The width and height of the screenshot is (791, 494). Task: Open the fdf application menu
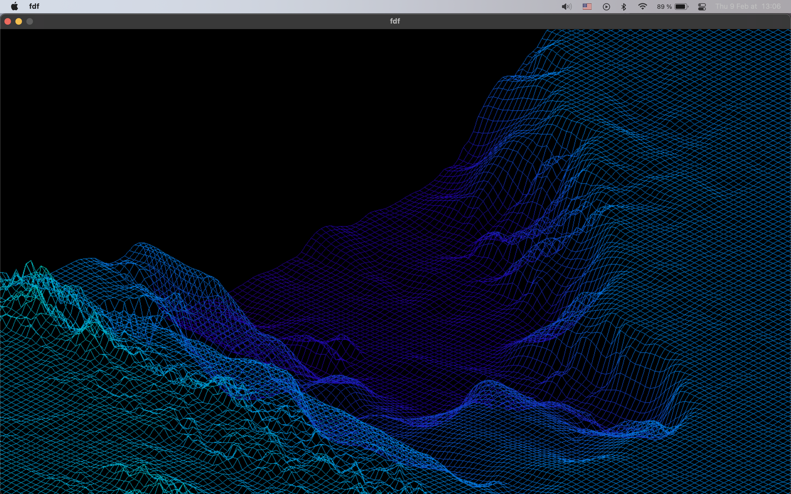pyautogui.click(x=34, y=6)
